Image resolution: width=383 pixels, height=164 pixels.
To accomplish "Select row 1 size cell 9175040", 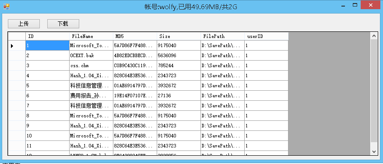I will (x=179, y=45).
